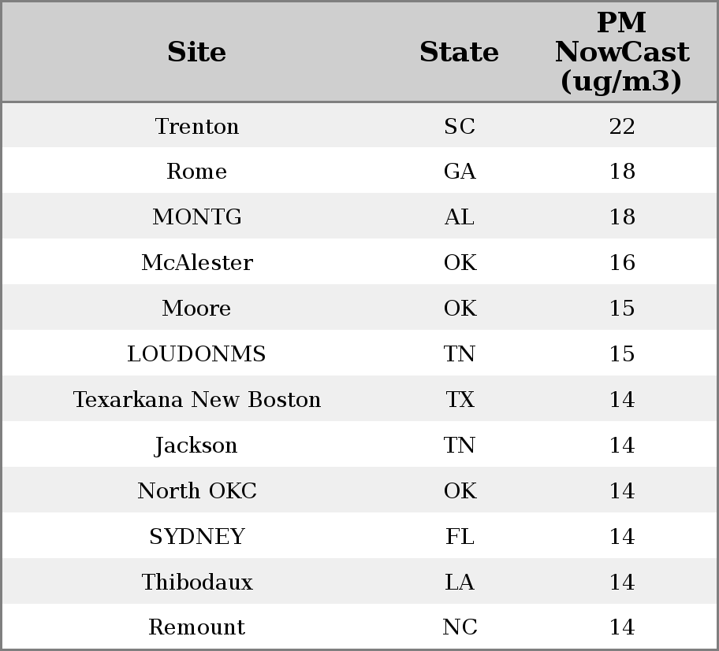Viewport: 719px width, 651px height.
Task: Click the FL state cell
Action: (x=460, y=537)
